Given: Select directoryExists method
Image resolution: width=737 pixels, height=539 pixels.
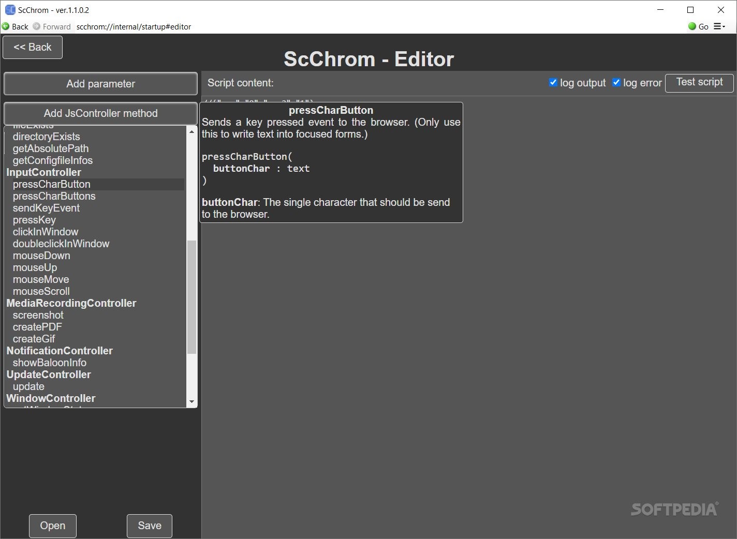Looking at the screenshot, I should point(47,137).
